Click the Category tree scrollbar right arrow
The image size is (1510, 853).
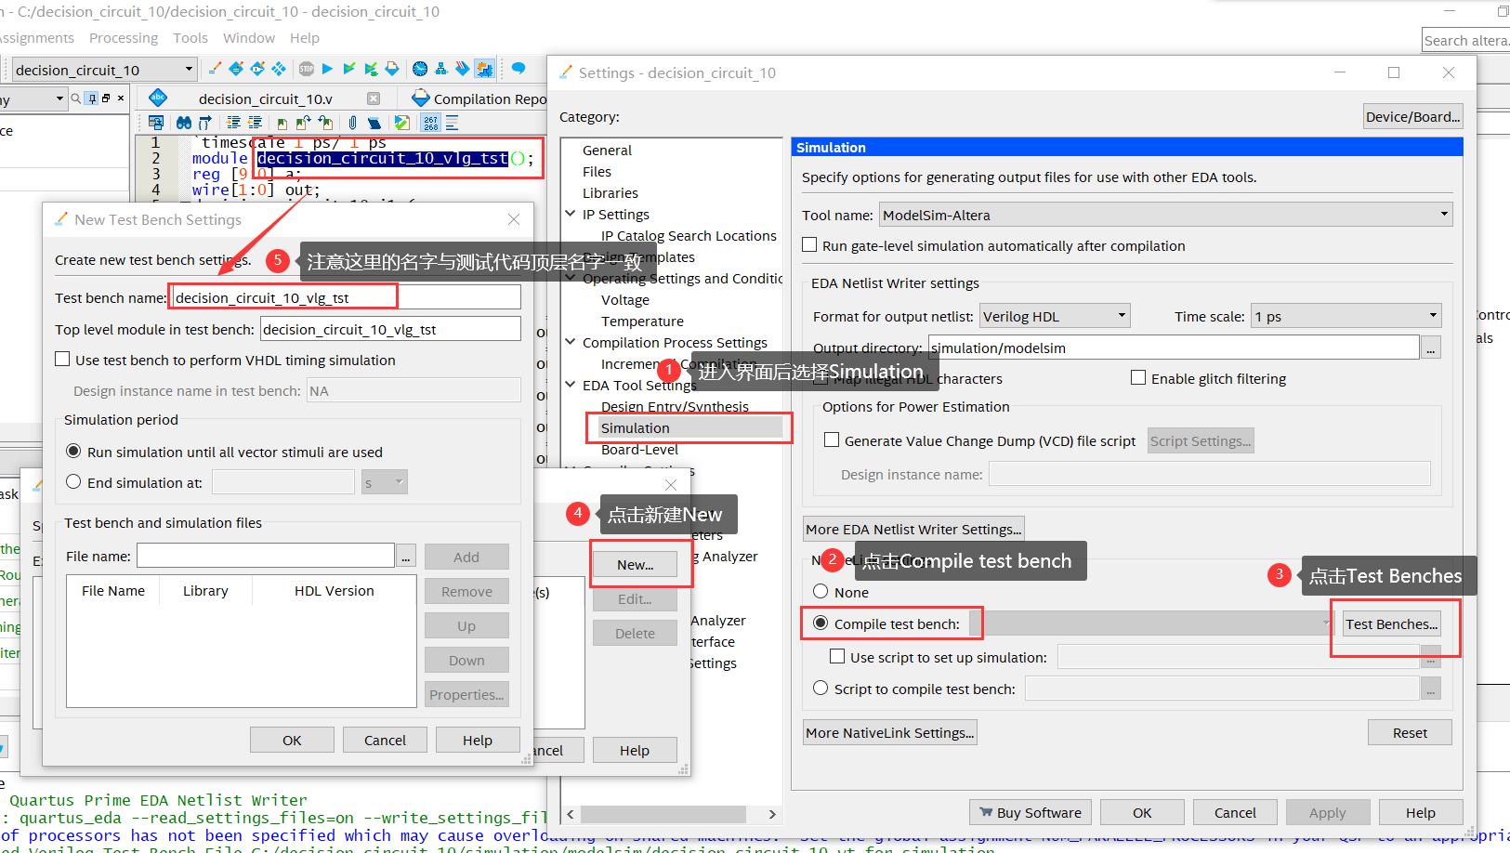[772, 814]
